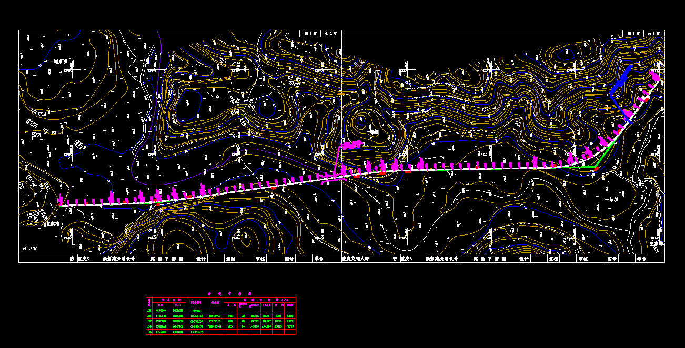Image resolution: width=685 pixels, height=348 pixels.
Task: Click the 复核 cell in the left sheet title block
Action: point(231,259)
